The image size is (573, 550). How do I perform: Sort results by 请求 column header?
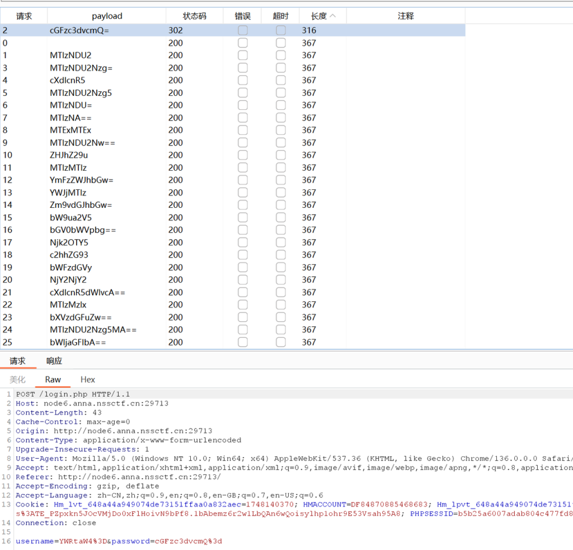click(24, 16)
